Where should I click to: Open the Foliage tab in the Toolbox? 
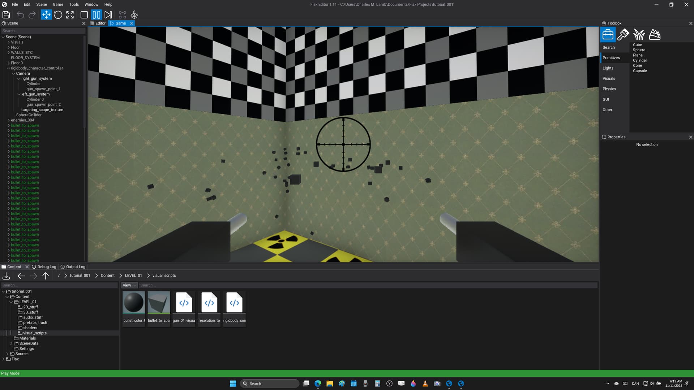coord(639,35)
